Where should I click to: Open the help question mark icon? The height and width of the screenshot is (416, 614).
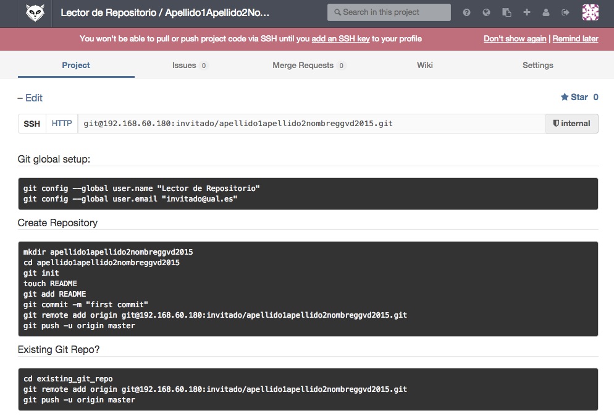pos(466,12)
